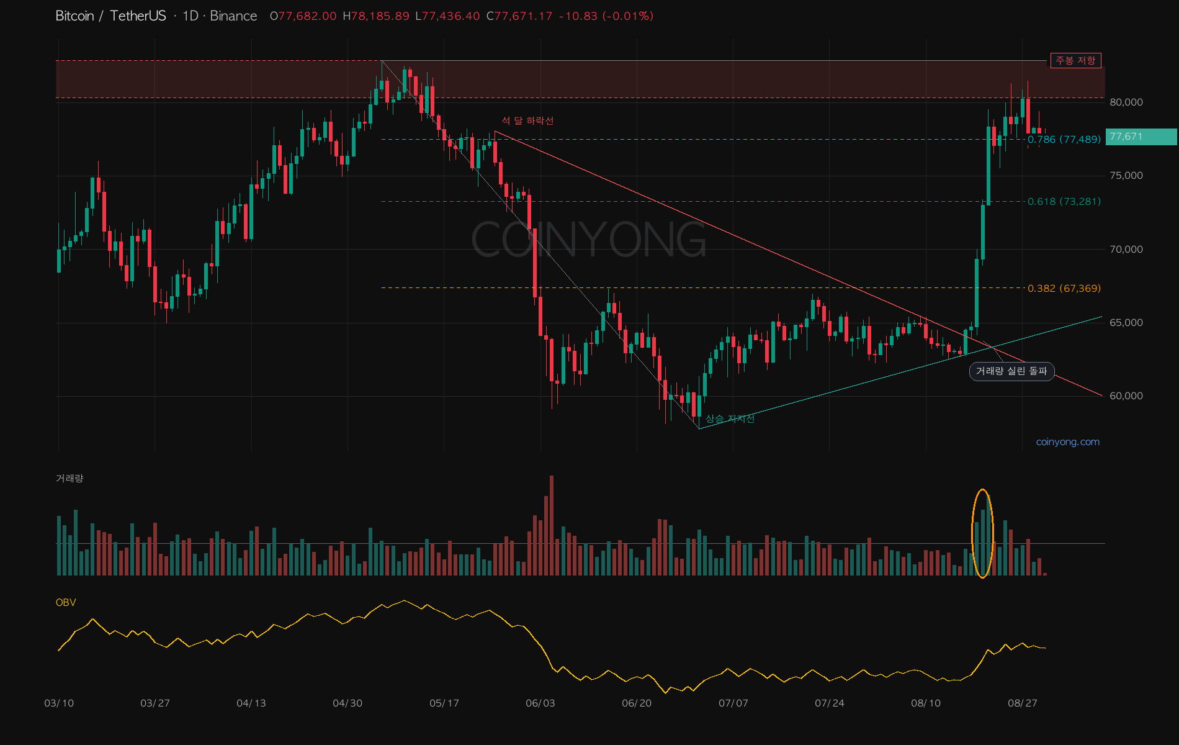The width and height of the screenshot is (1179, 745).
Task: Select the open price O77,682.00
Action: click(x=303, y=16)
